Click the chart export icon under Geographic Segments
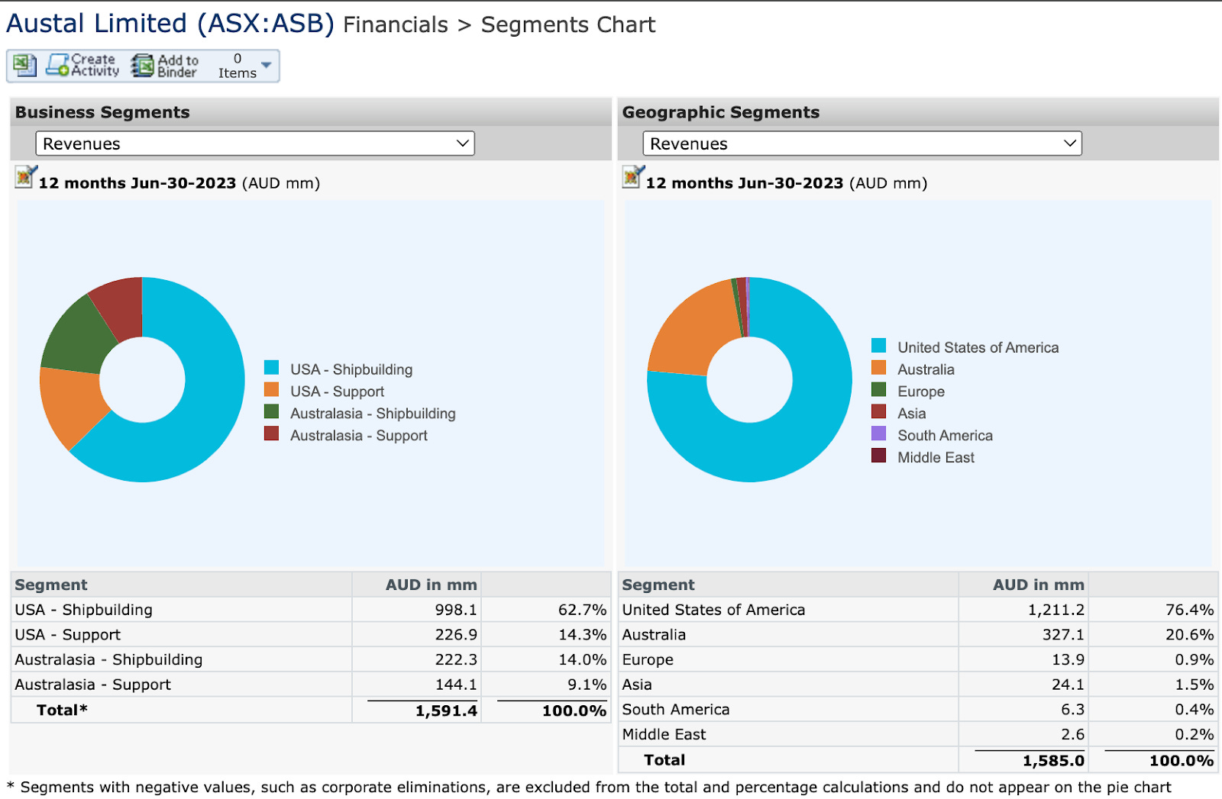 point(633,176)
